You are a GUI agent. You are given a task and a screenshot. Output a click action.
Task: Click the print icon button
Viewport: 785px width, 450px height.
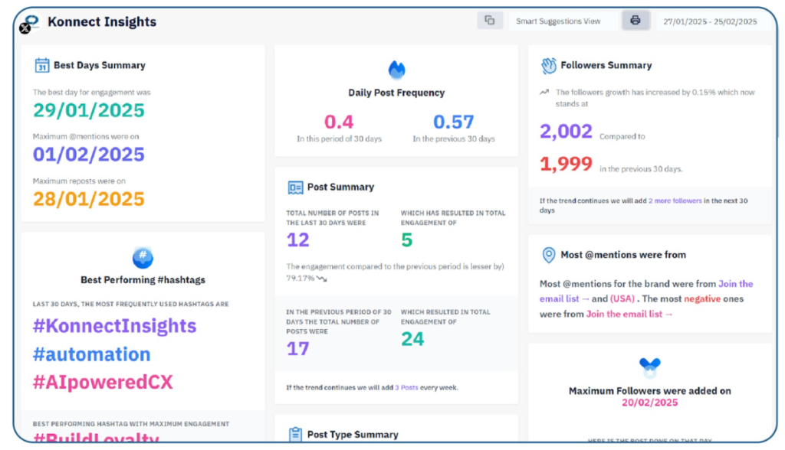click(x=636, y=21)
